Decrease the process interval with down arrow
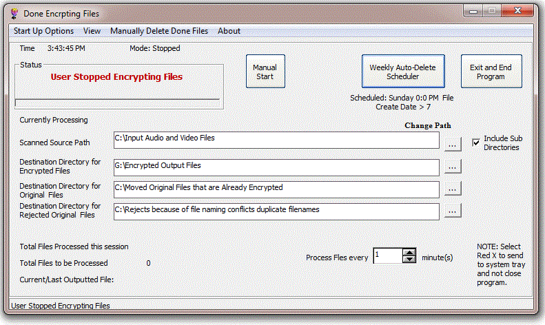This screenshot has width=545, height=325. (x=409, y=259)
